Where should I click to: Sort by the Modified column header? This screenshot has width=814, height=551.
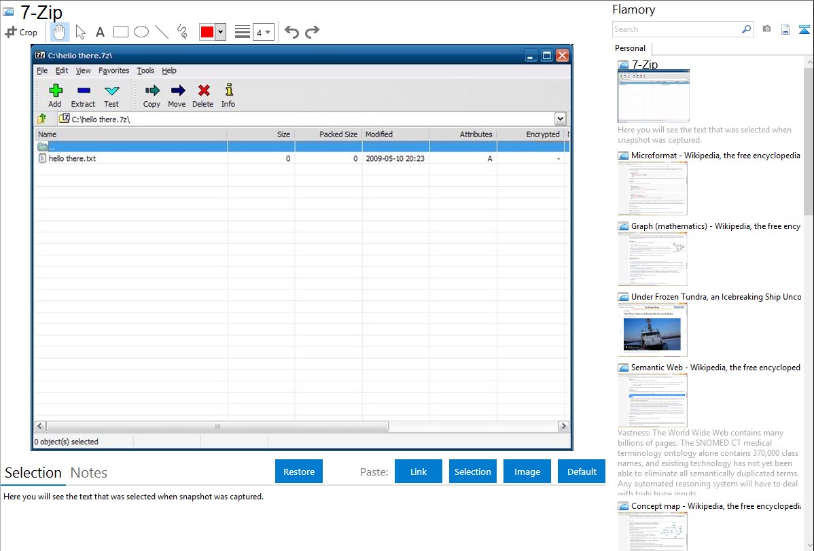(395, 134)
